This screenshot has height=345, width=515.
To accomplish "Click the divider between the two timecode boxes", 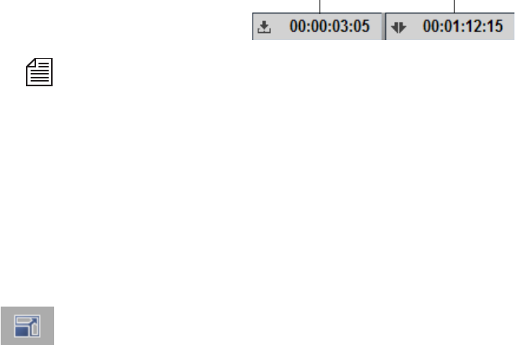I will click(384, 27).
